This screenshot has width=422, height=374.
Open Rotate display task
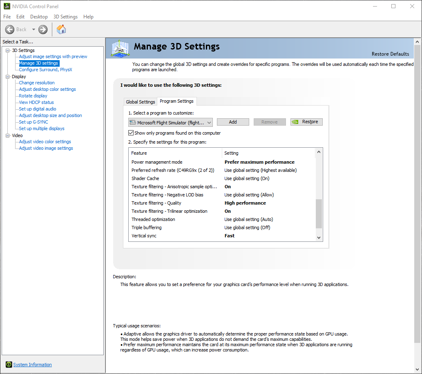point(33,96)
